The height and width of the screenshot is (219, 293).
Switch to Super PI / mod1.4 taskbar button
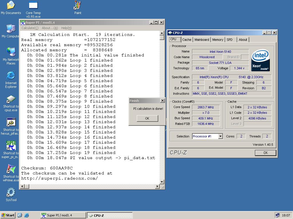coord(63,215)
